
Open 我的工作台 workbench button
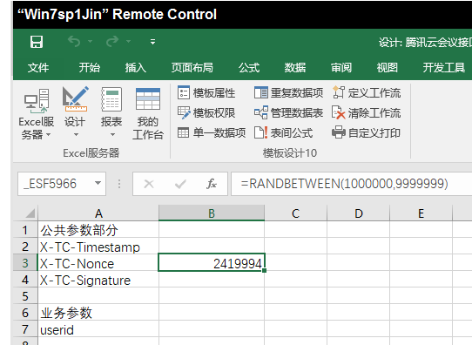click(x=148, y=114)
